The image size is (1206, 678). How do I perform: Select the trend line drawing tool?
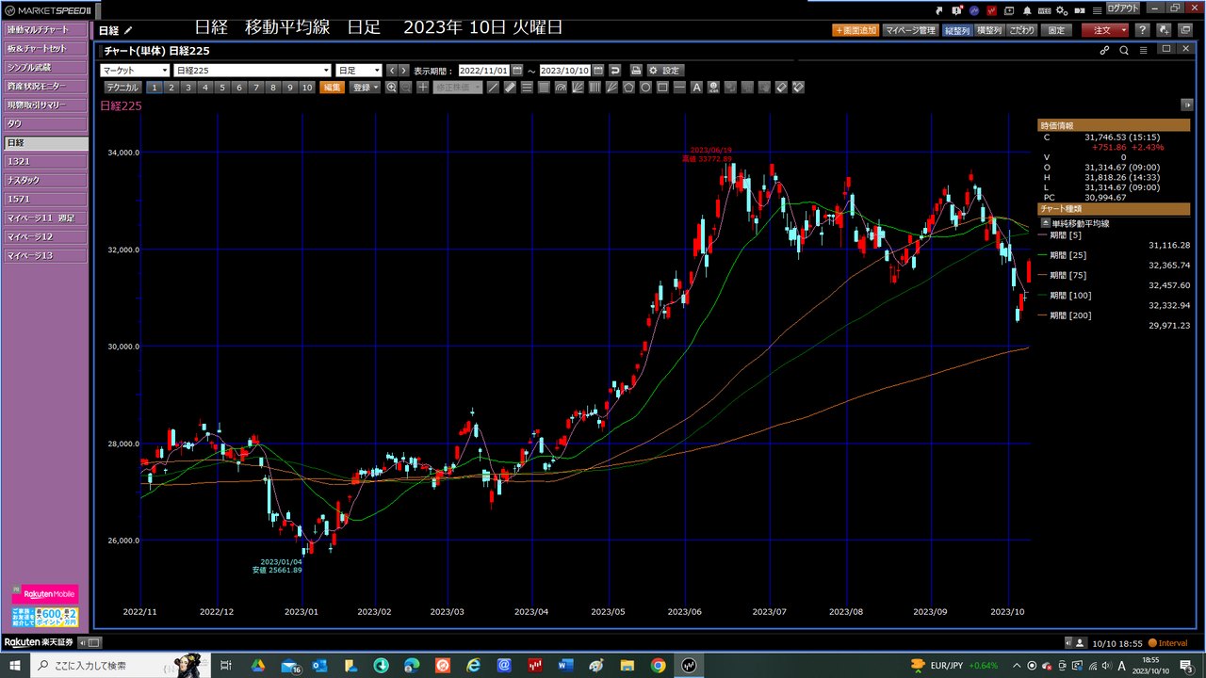pos(493,88)
